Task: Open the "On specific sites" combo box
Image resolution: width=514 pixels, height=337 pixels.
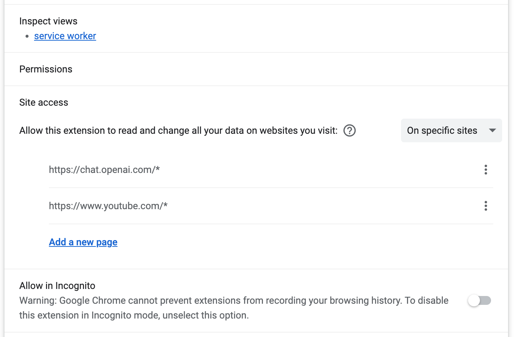Action: pos(442,130)
